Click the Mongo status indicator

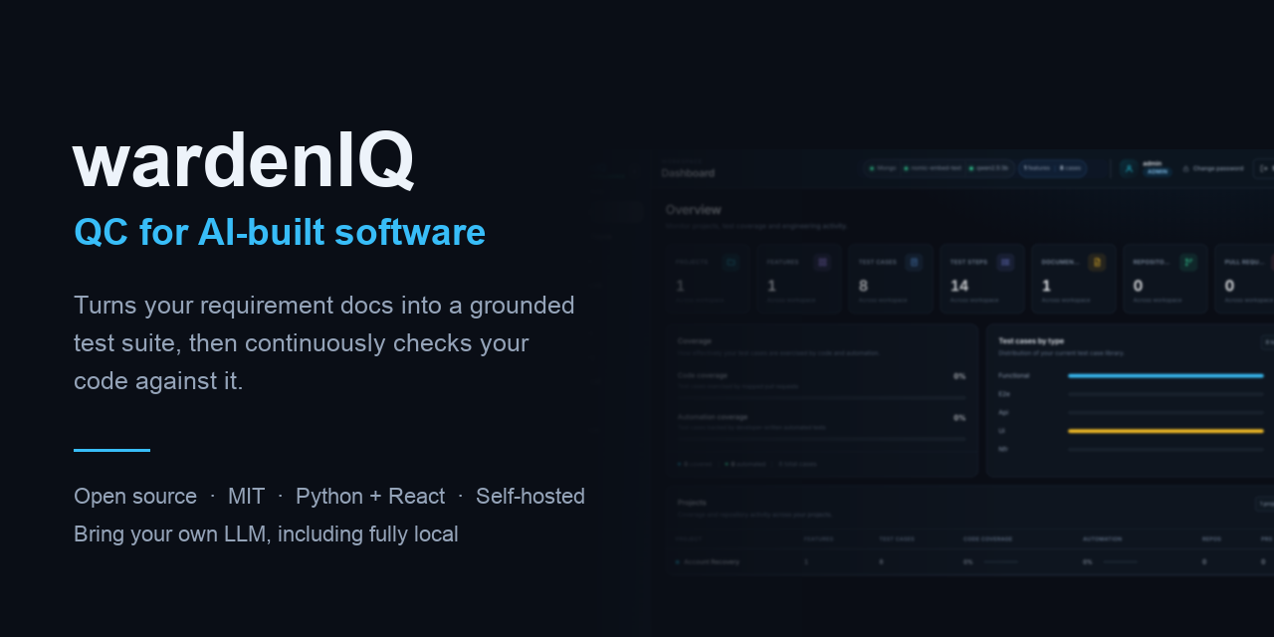882,168
